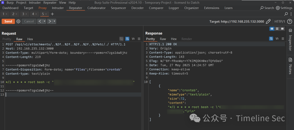
Task: Switch to the Intruder tool tab
Action: pyautogui.click(x=58, y=8)
